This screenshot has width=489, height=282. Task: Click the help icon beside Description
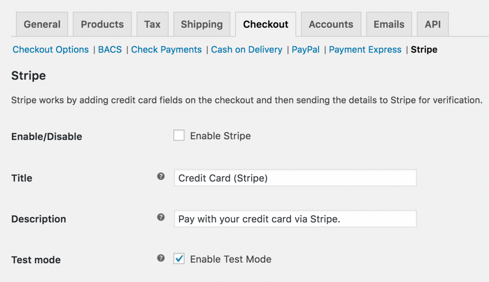pos(161,218)
